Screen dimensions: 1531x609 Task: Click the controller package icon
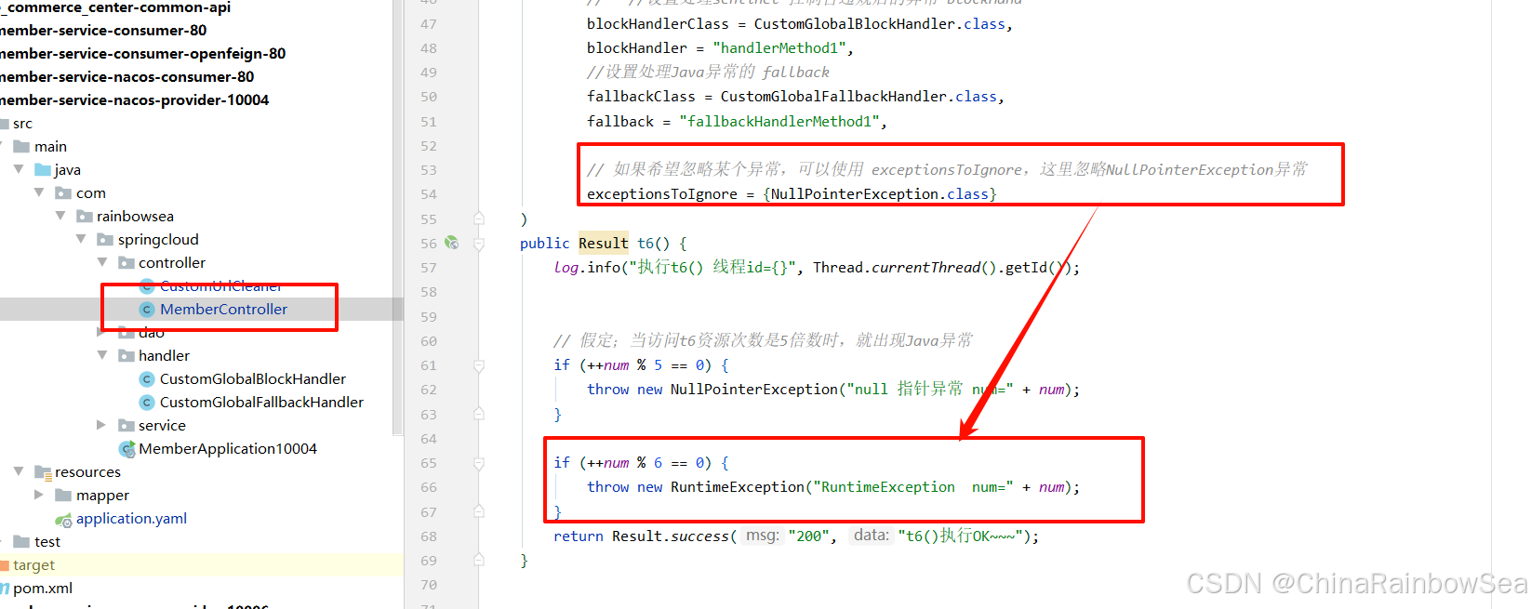[126, 262]
